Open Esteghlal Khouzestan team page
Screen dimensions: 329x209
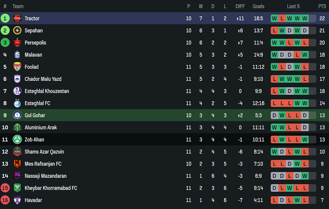pos(47,91)
